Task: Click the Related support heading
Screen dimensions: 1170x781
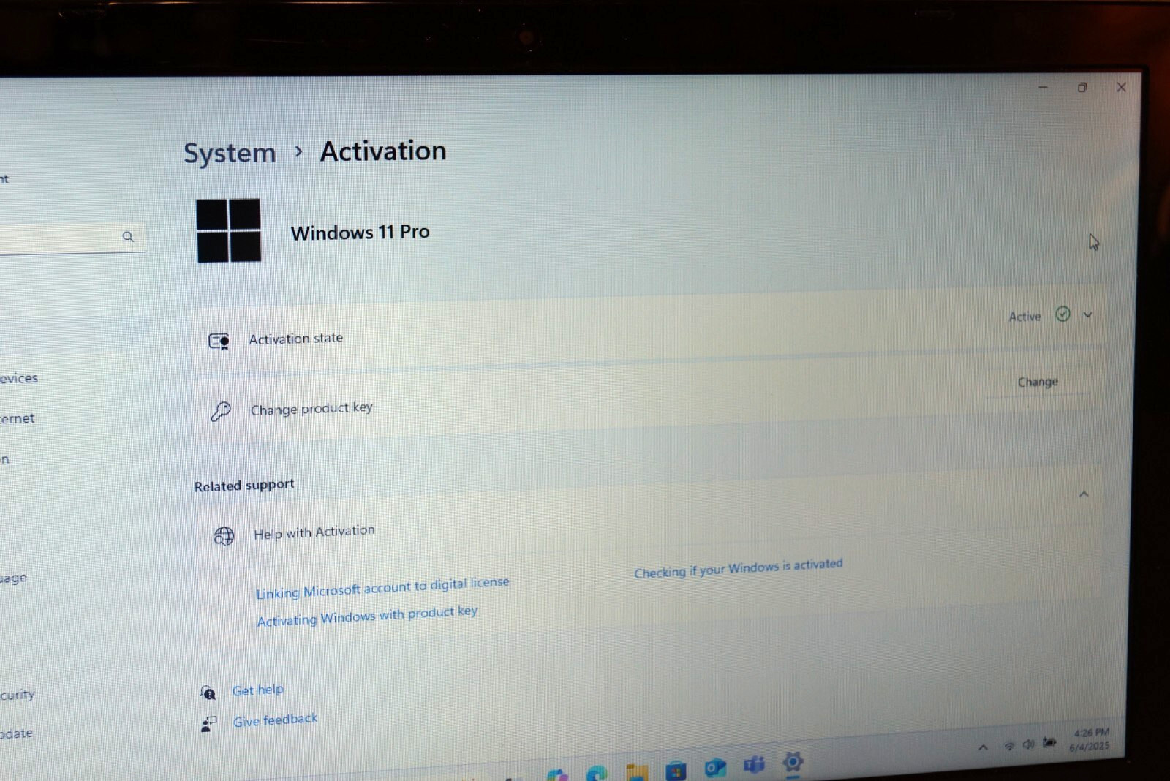Action: point(244,486)
